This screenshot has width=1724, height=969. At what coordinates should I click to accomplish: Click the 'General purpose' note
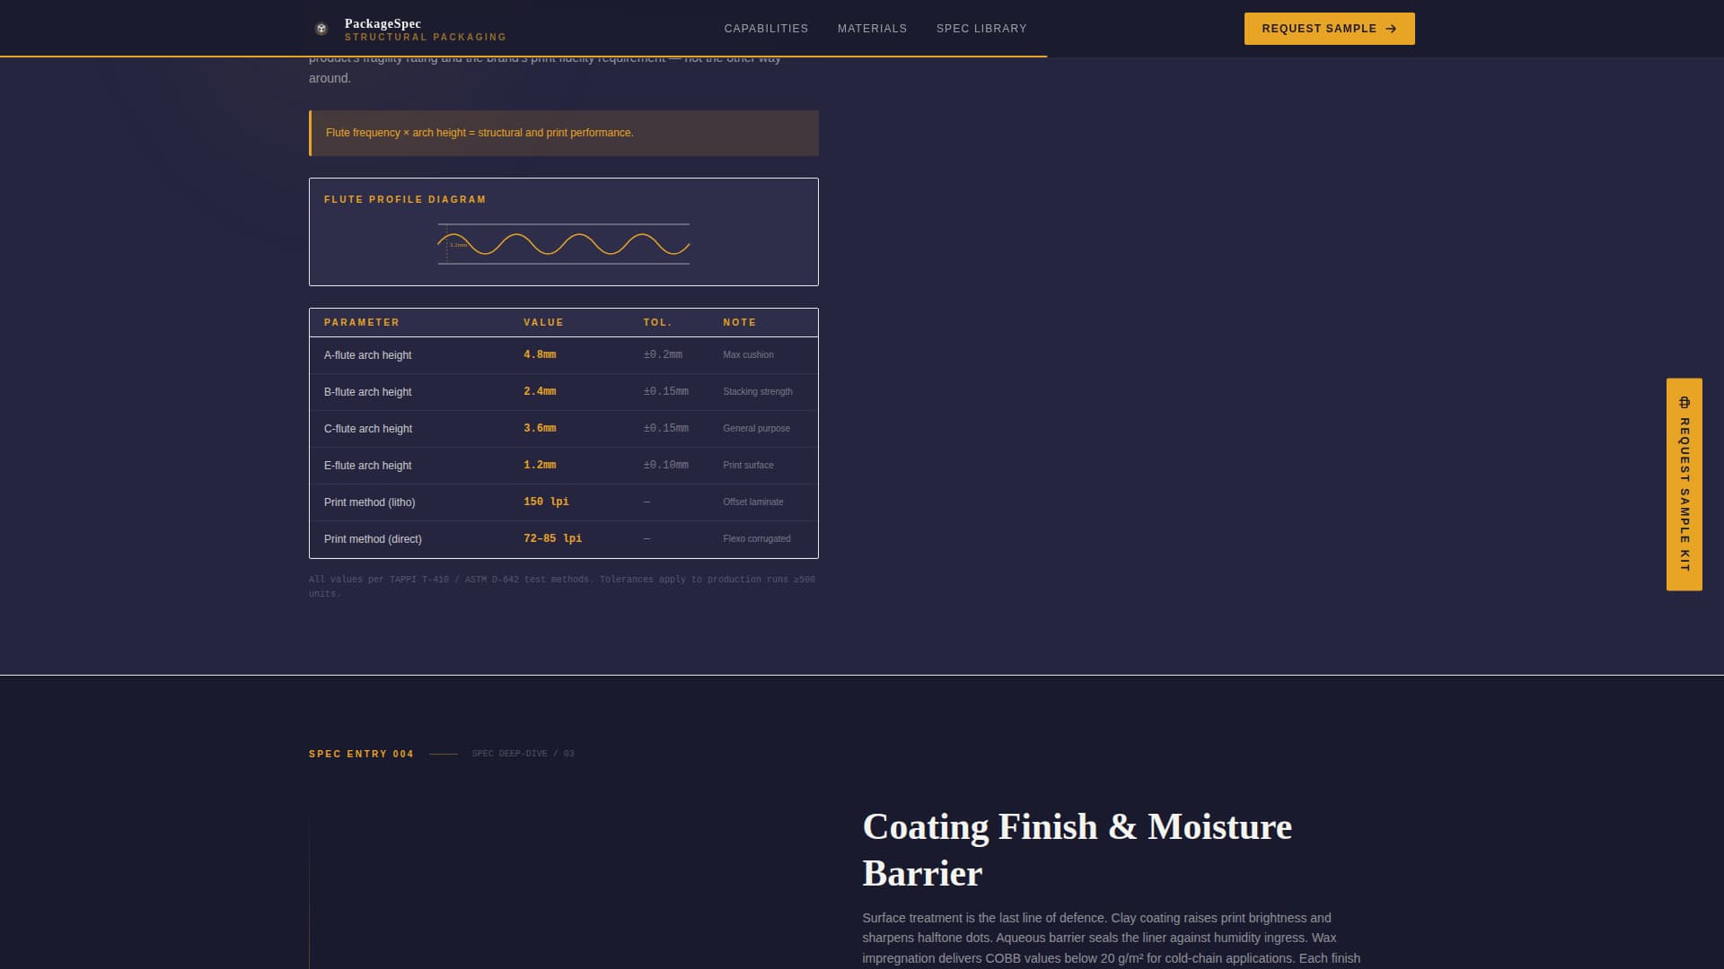[756, 428]
